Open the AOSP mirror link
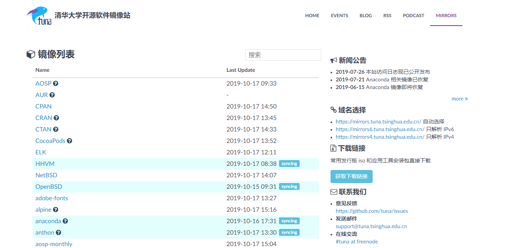Image resolution: width=506 pixels, height=248 pixels. 43,83
